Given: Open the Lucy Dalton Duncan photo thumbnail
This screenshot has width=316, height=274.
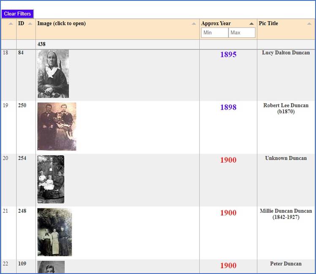Looking at the screenshot, I should pos(53,74).
